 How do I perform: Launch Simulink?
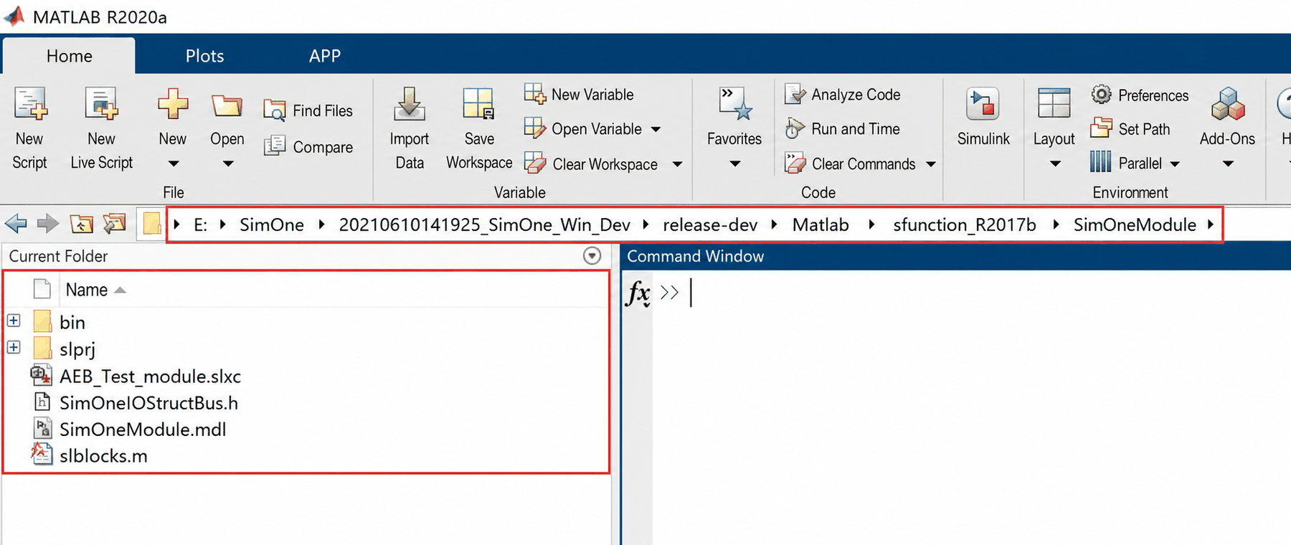(x=983, y=118)
